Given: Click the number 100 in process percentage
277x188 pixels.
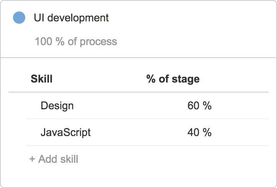Looking at the screenshot, I should pos(44,41).
